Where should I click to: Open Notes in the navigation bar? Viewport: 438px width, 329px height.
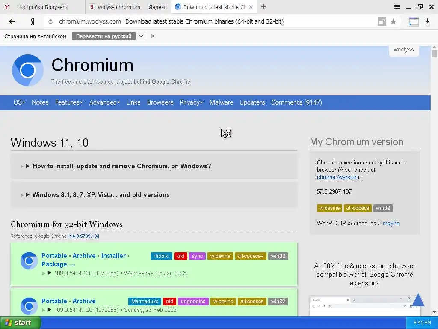click(40, 102)
